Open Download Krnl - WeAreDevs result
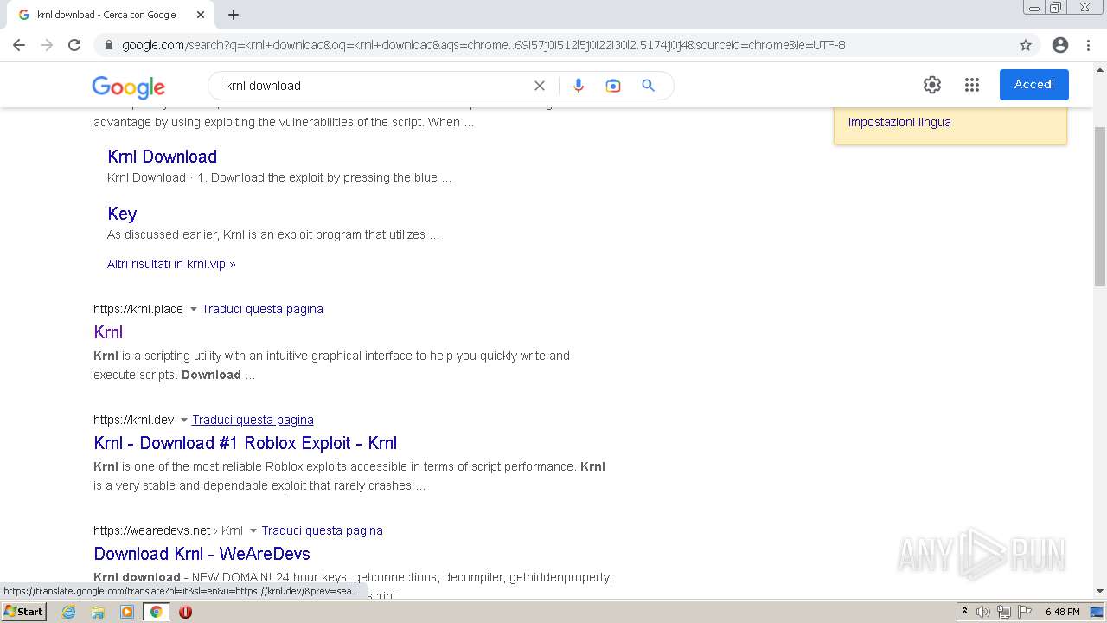1107x623 pixels. coord(202,554)
